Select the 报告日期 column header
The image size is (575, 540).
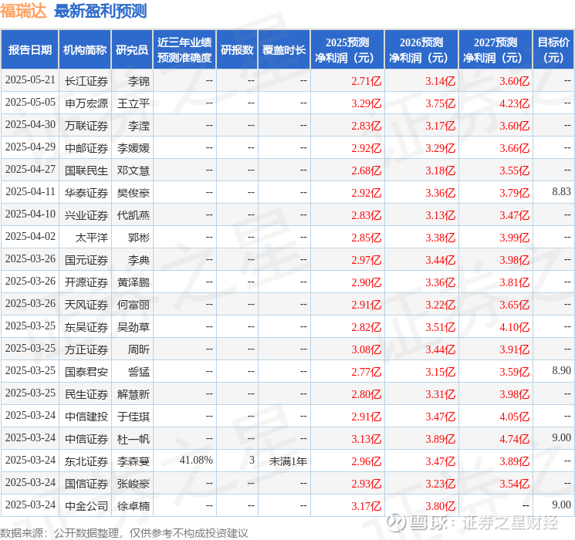(29, 50)
